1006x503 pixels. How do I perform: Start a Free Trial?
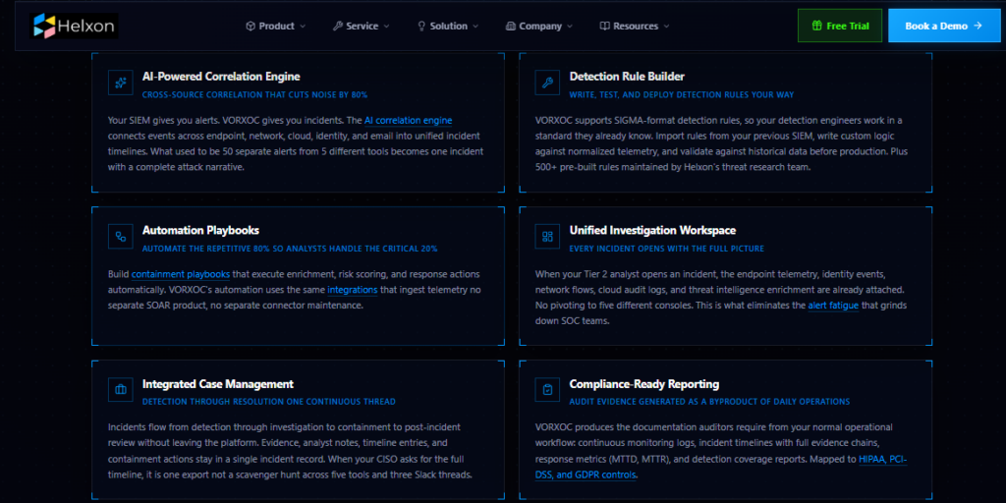[x=840, y=26]
